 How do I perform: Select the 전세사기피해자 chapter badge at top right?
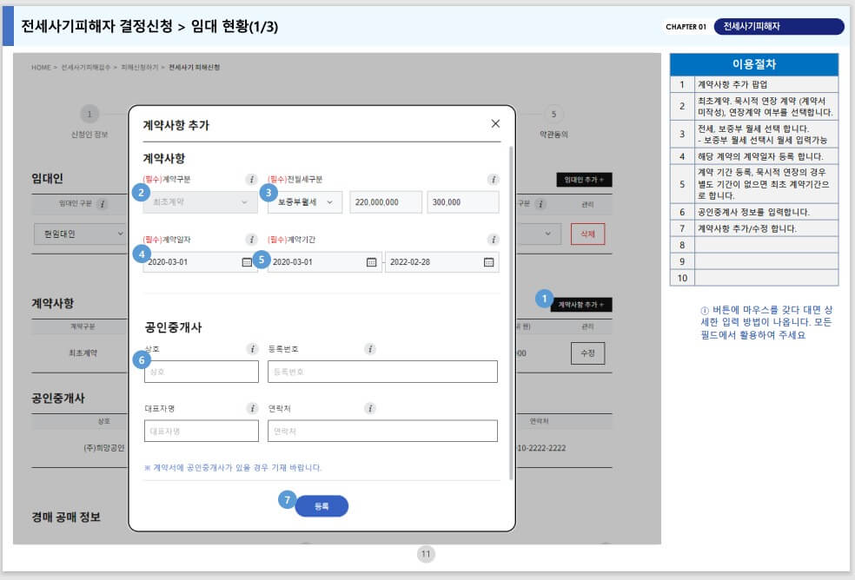[x=779, y=26]
